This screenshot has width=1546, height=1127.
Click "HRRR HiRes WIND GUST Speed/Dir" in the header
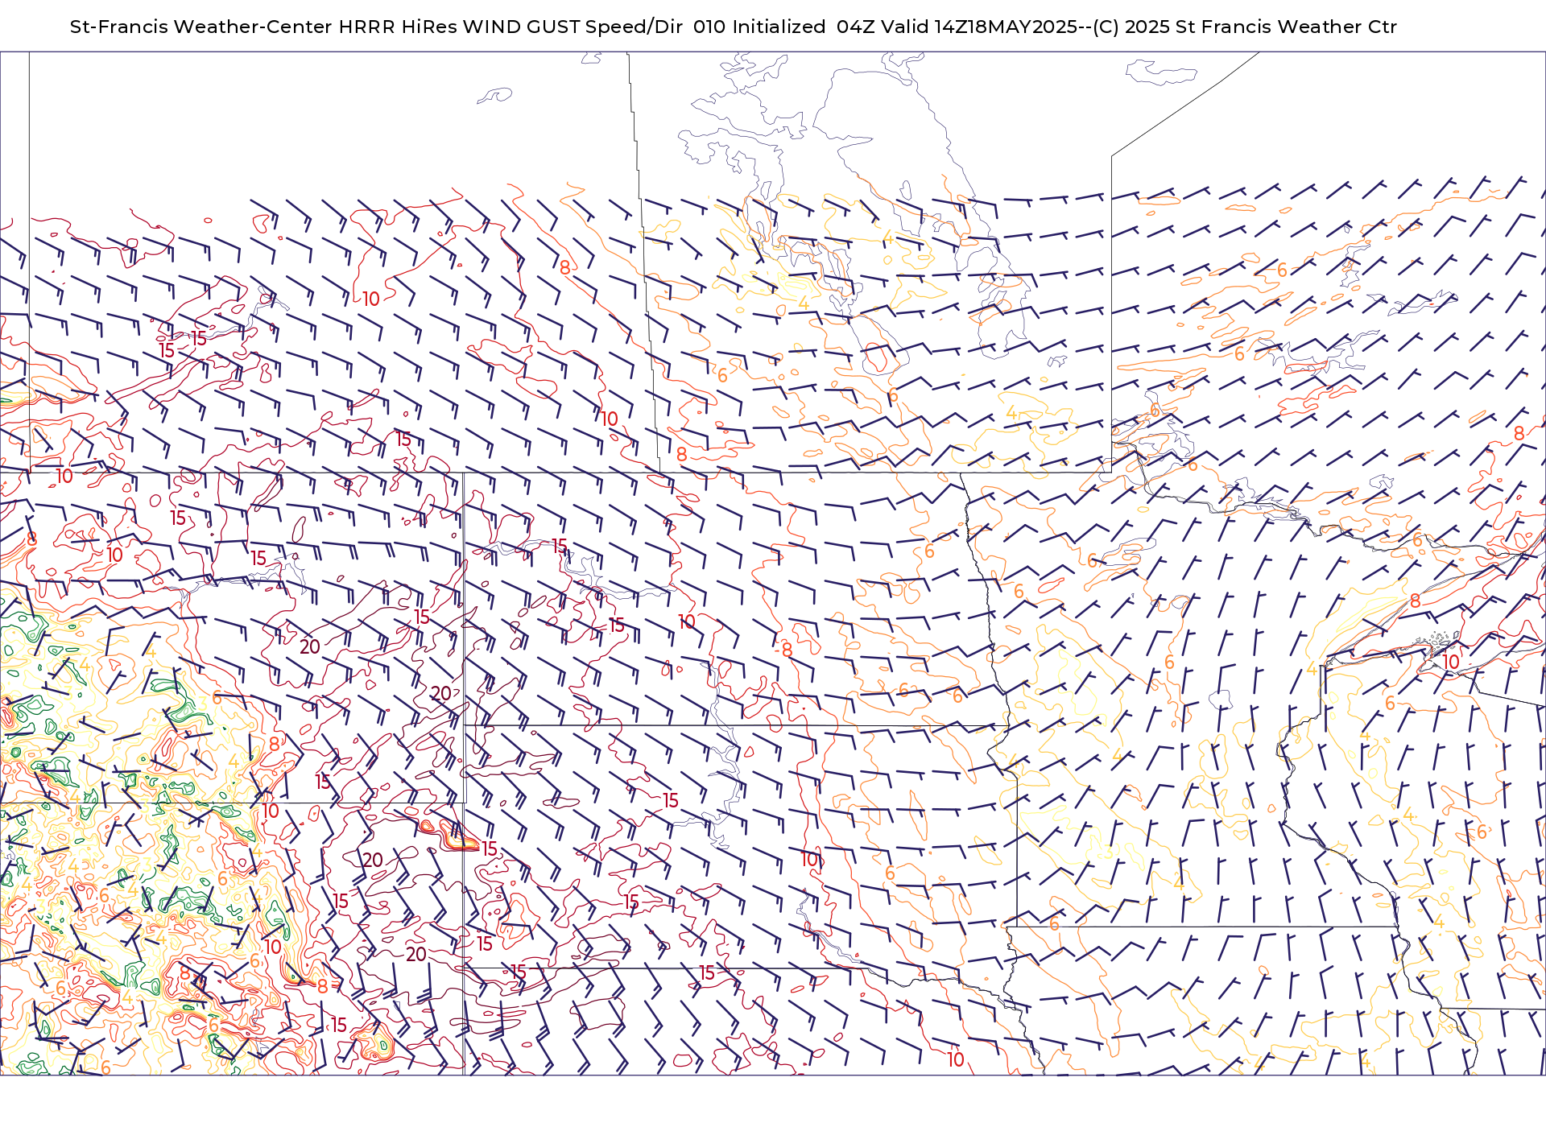coord(511,27)
